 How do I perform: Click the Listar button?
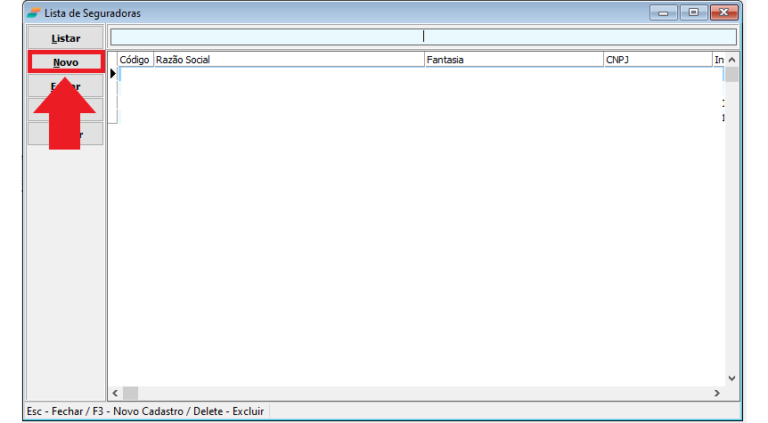pyautogui.click(x=66, y=38)
